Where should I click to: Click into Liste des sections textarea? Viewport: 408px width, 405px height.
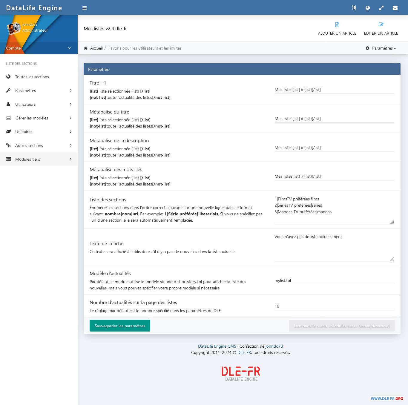click(x=335, y=210)
